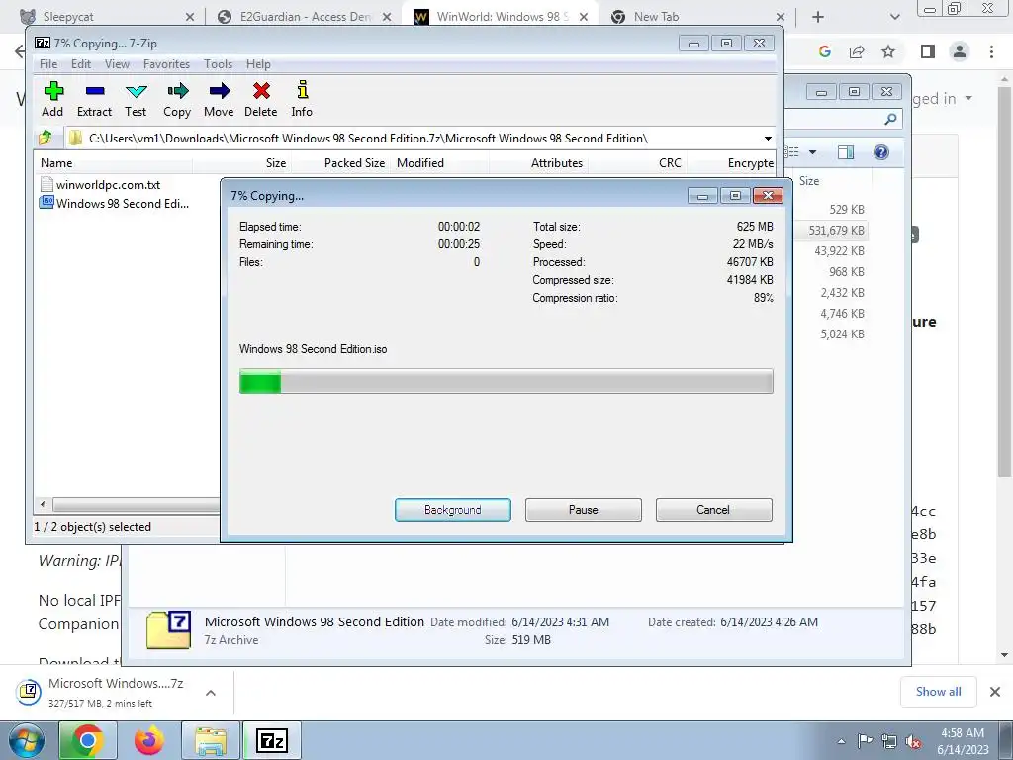
Task: Open the View menu in 7-Zip
Action: [117, 64]
